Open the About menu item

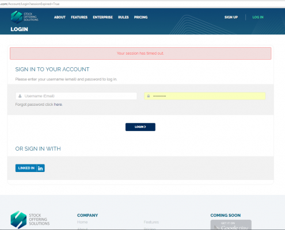pyautogui.click(x=60, y=17)
